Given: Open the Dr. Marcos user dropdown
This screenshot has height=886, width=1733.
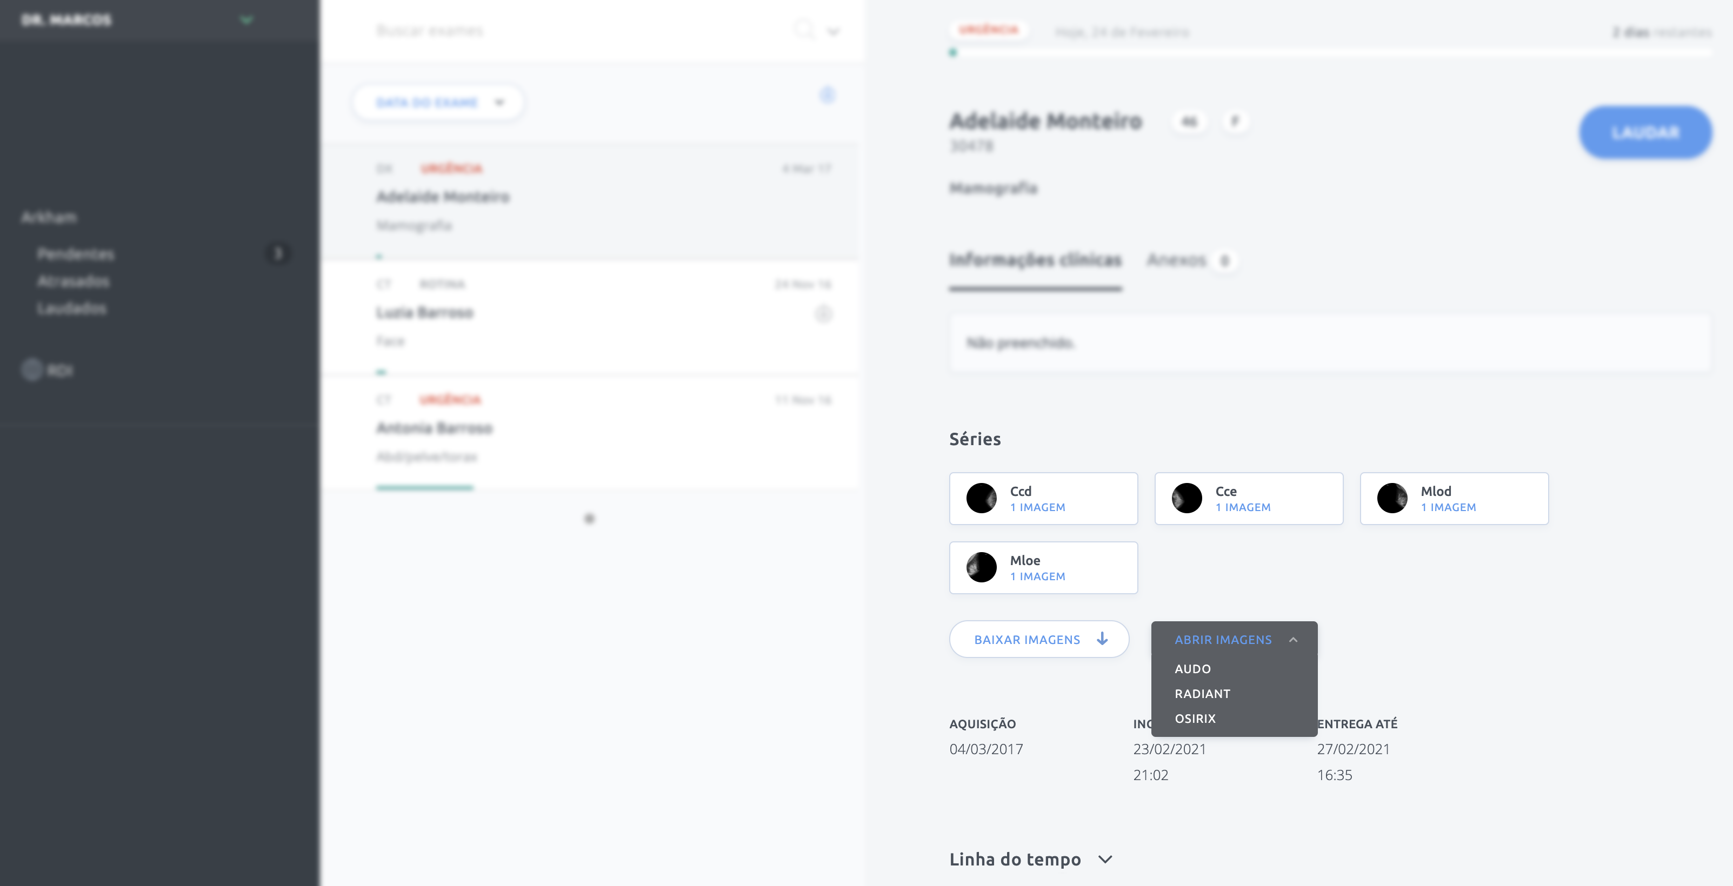Looking at the screenshot, I should 137,19.
